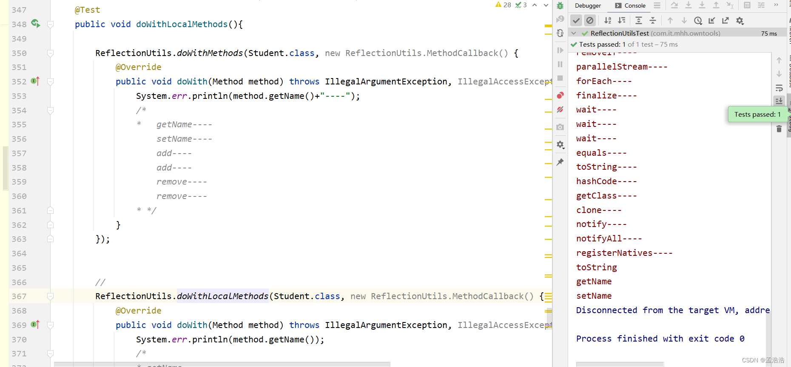Open test runner settings gear dropdown
The height and width of the screenshot is (367, 791).
click(x=740, y=20)
